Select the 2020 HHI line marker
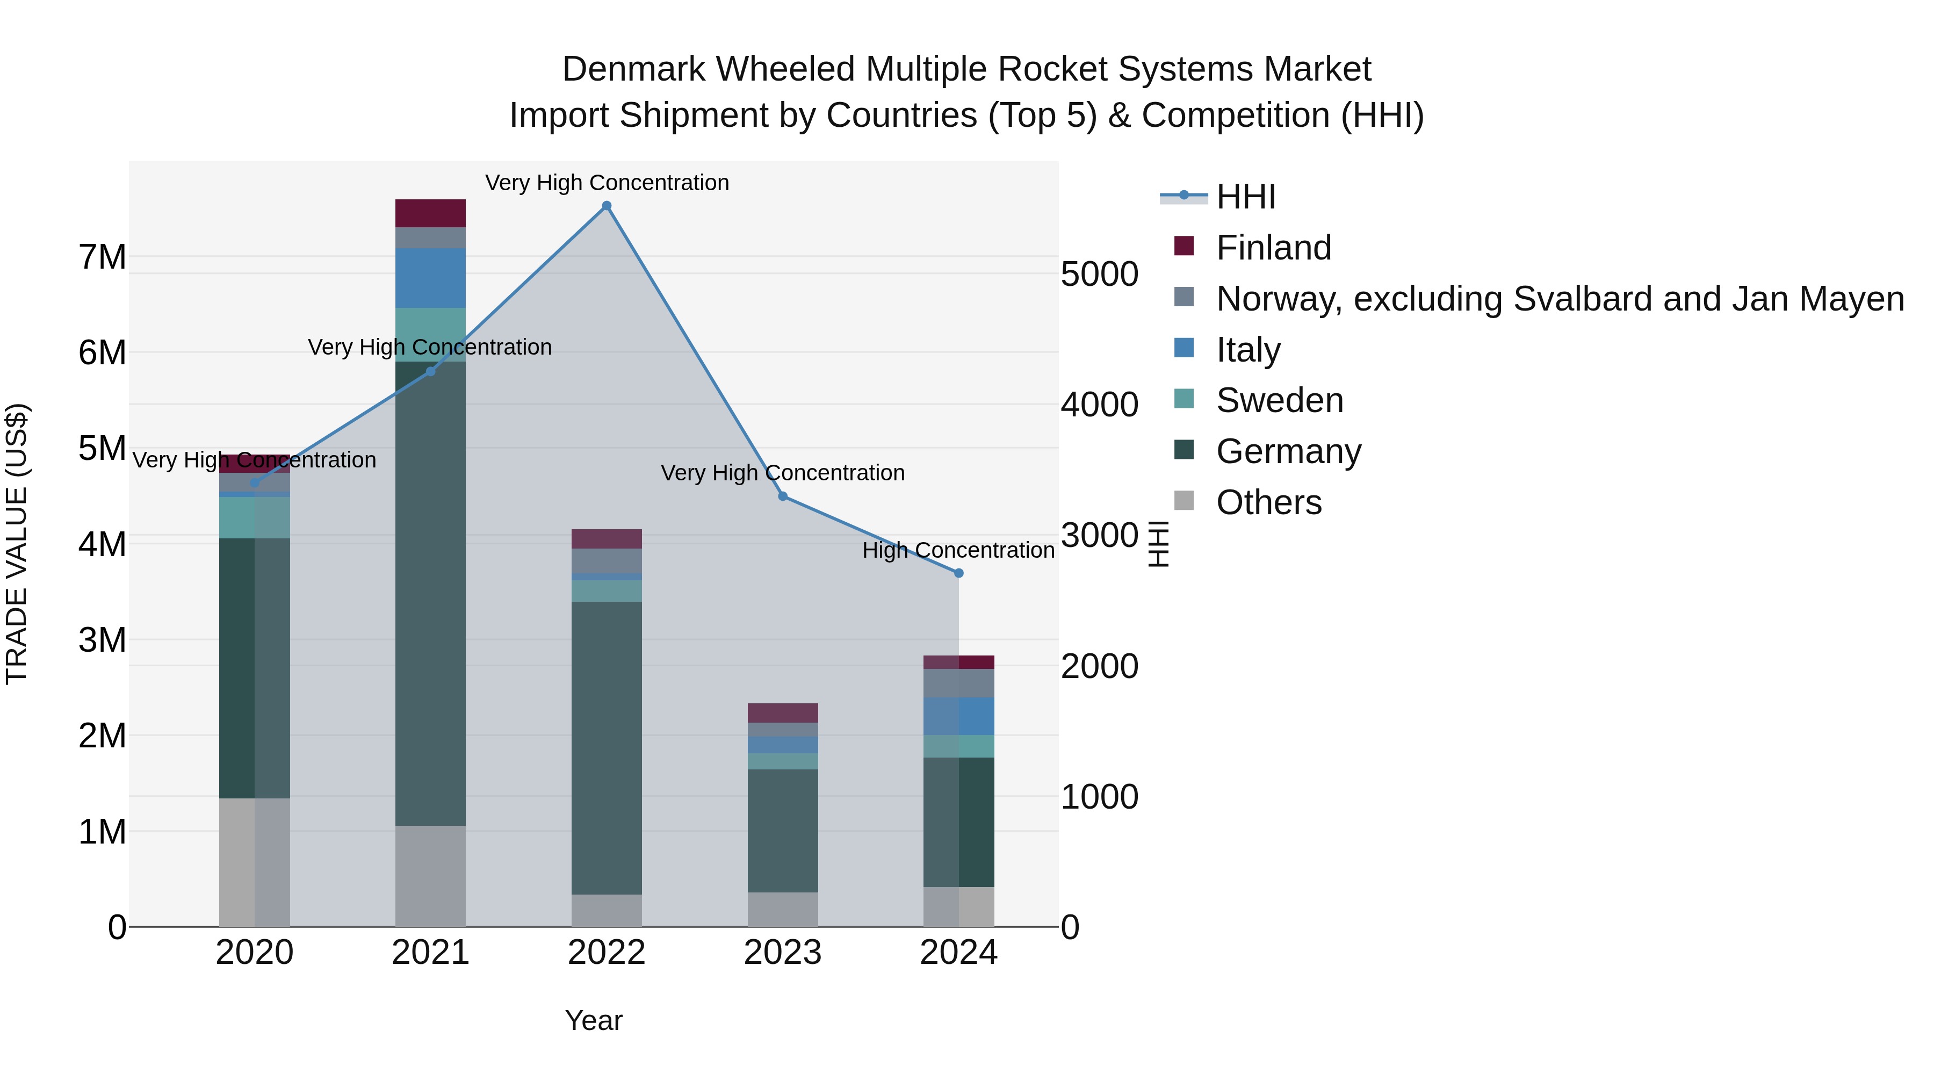This screenshot has height=1088, width=1934. (x=255, y=483)
